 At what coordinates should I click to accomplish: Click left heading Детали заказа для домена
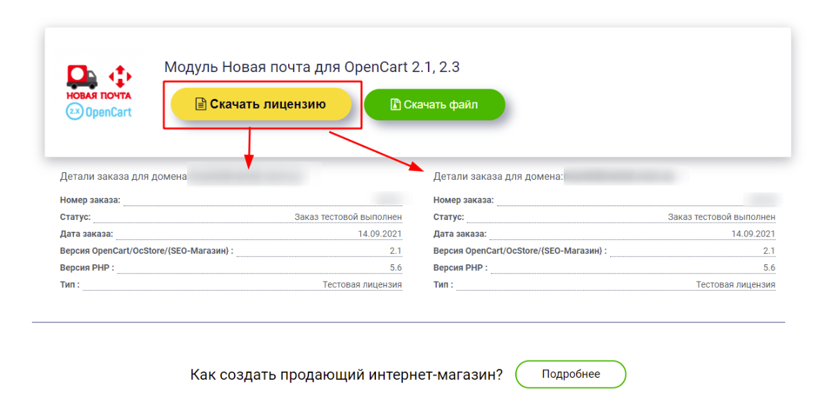pyautogui.click(x=124, y=176)
